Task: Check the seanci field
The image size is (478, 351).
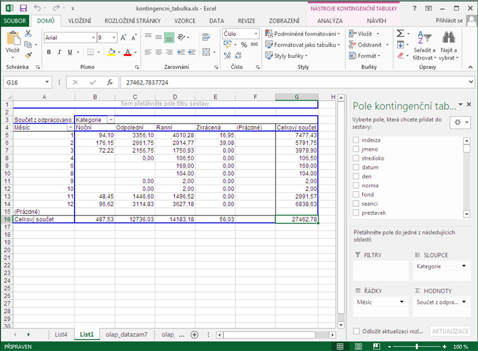Action: [x=356, y=204]
